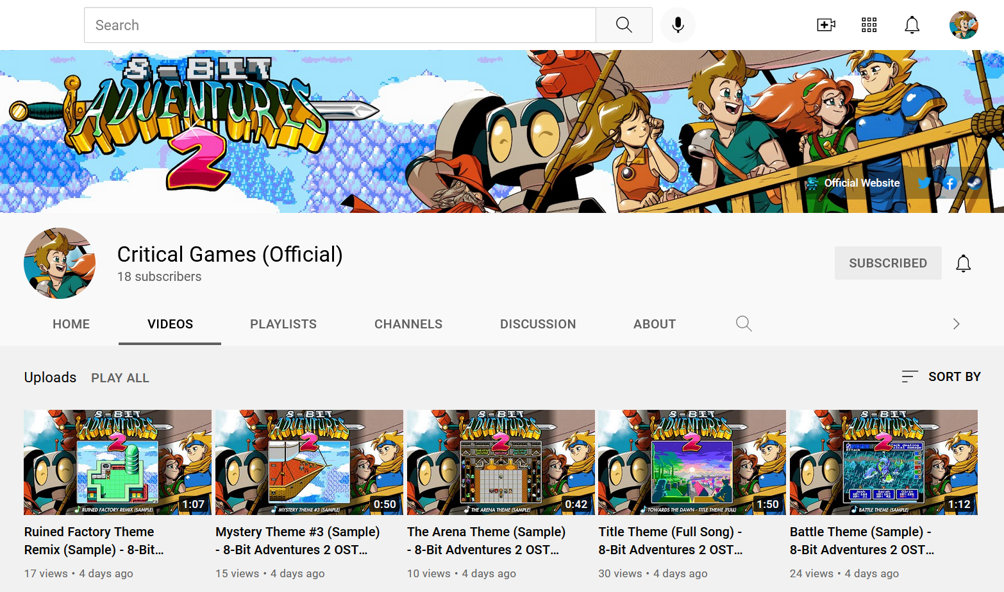1004x592 pixels.
Task: Open the Channels tab
Action: 408,324
